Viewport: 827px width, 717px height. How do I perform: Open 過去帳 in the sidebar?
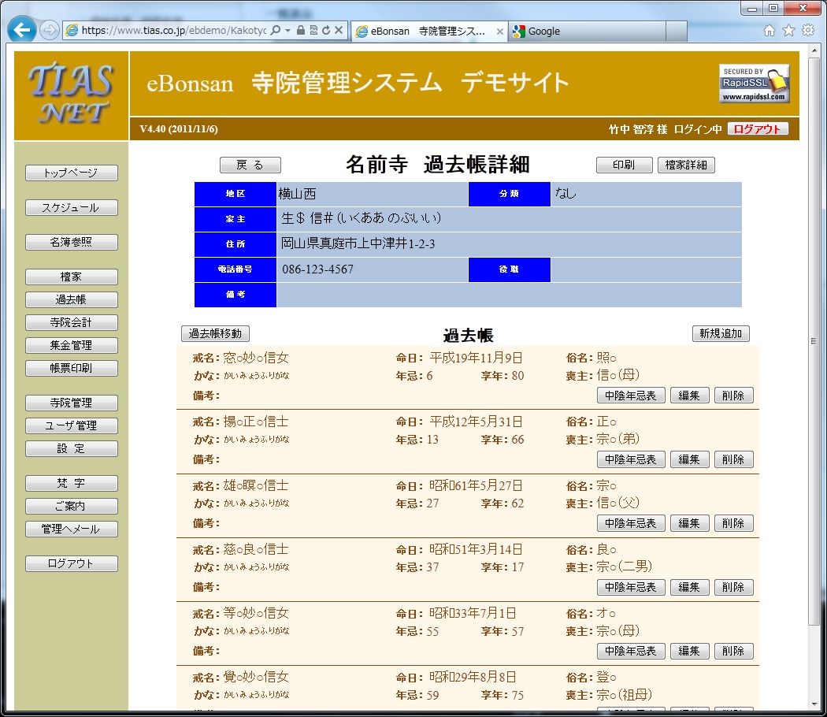71,299
